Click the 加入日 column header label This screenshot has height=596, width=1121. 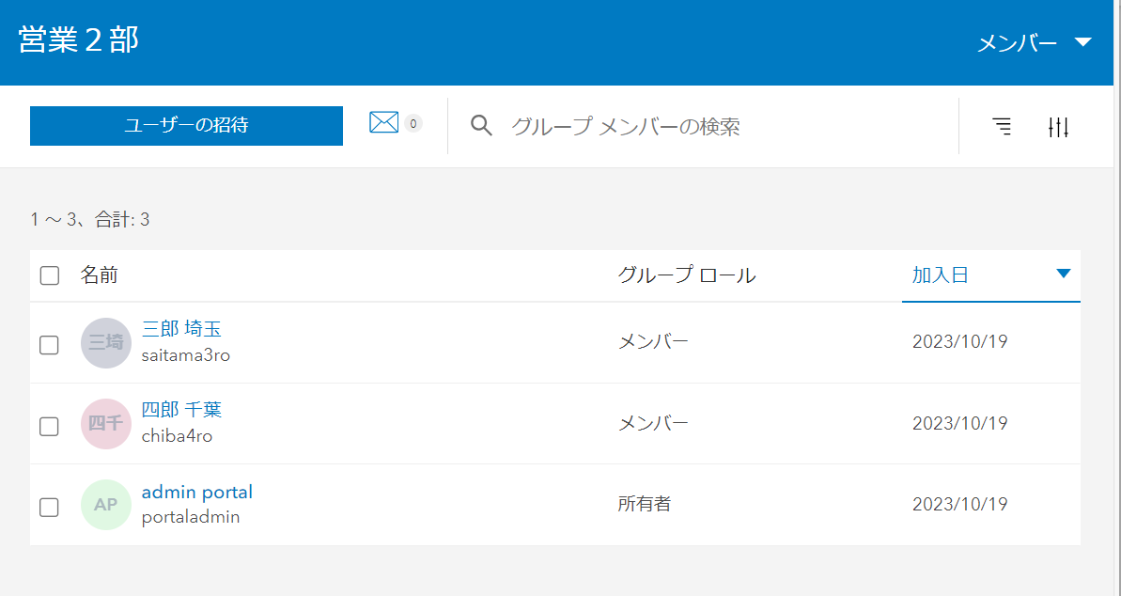tap(941, 274)
